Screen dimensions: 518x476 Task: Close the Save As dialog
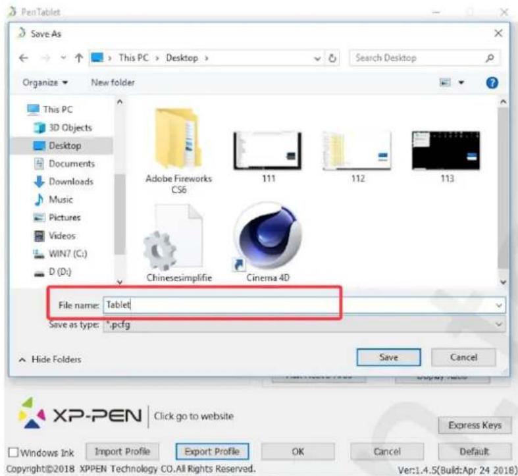pos(498,33)
